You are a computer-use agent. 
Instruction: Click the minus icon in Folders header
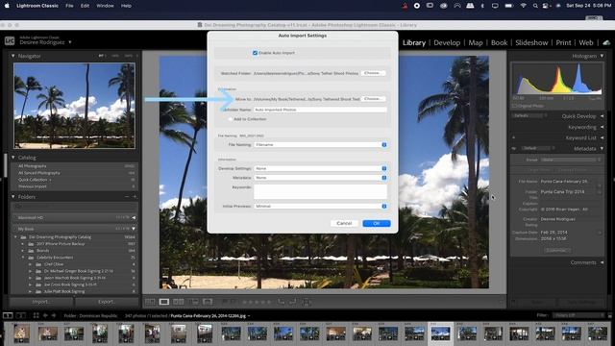(x=127, y=196)
